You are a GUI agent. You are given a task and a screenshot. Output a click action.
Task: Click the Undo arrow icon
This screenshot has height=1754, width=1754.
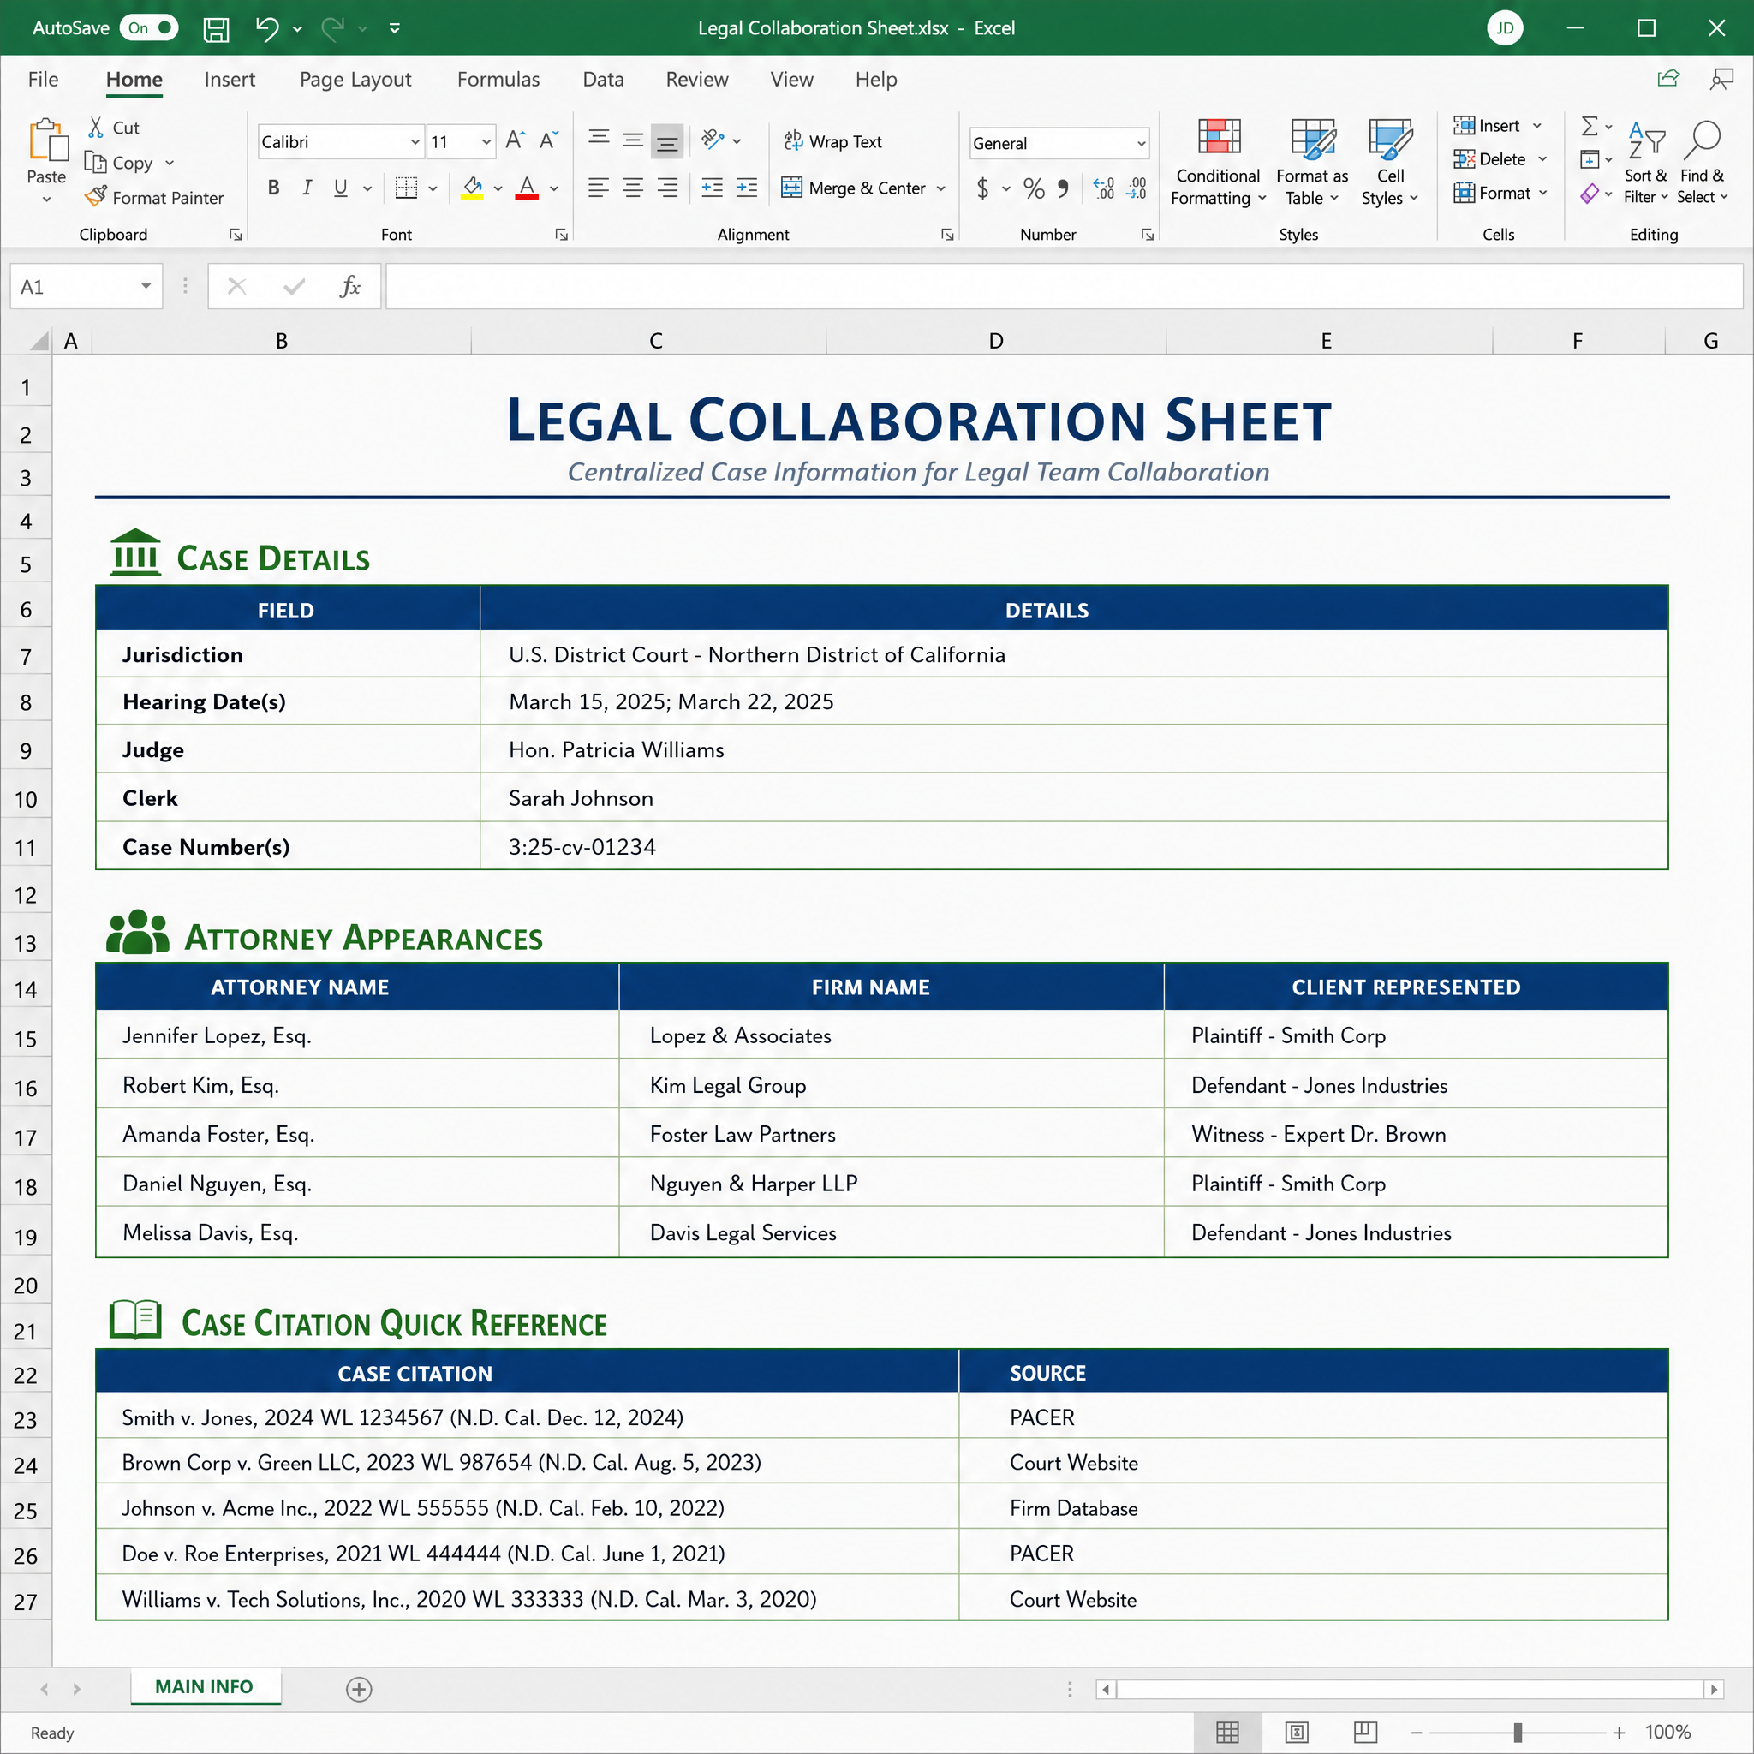267,29
